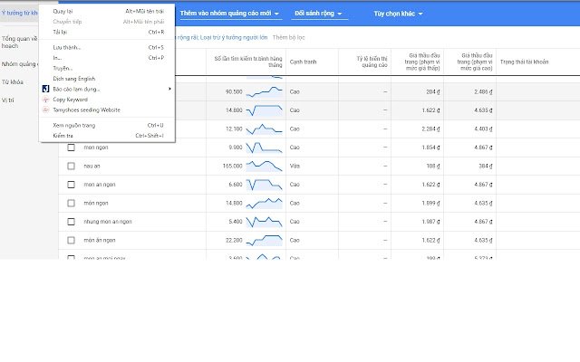Open the Báo cáo lạm dụng submenu arrow
Viewport: 580px width, 362px height.
(169, 89)
